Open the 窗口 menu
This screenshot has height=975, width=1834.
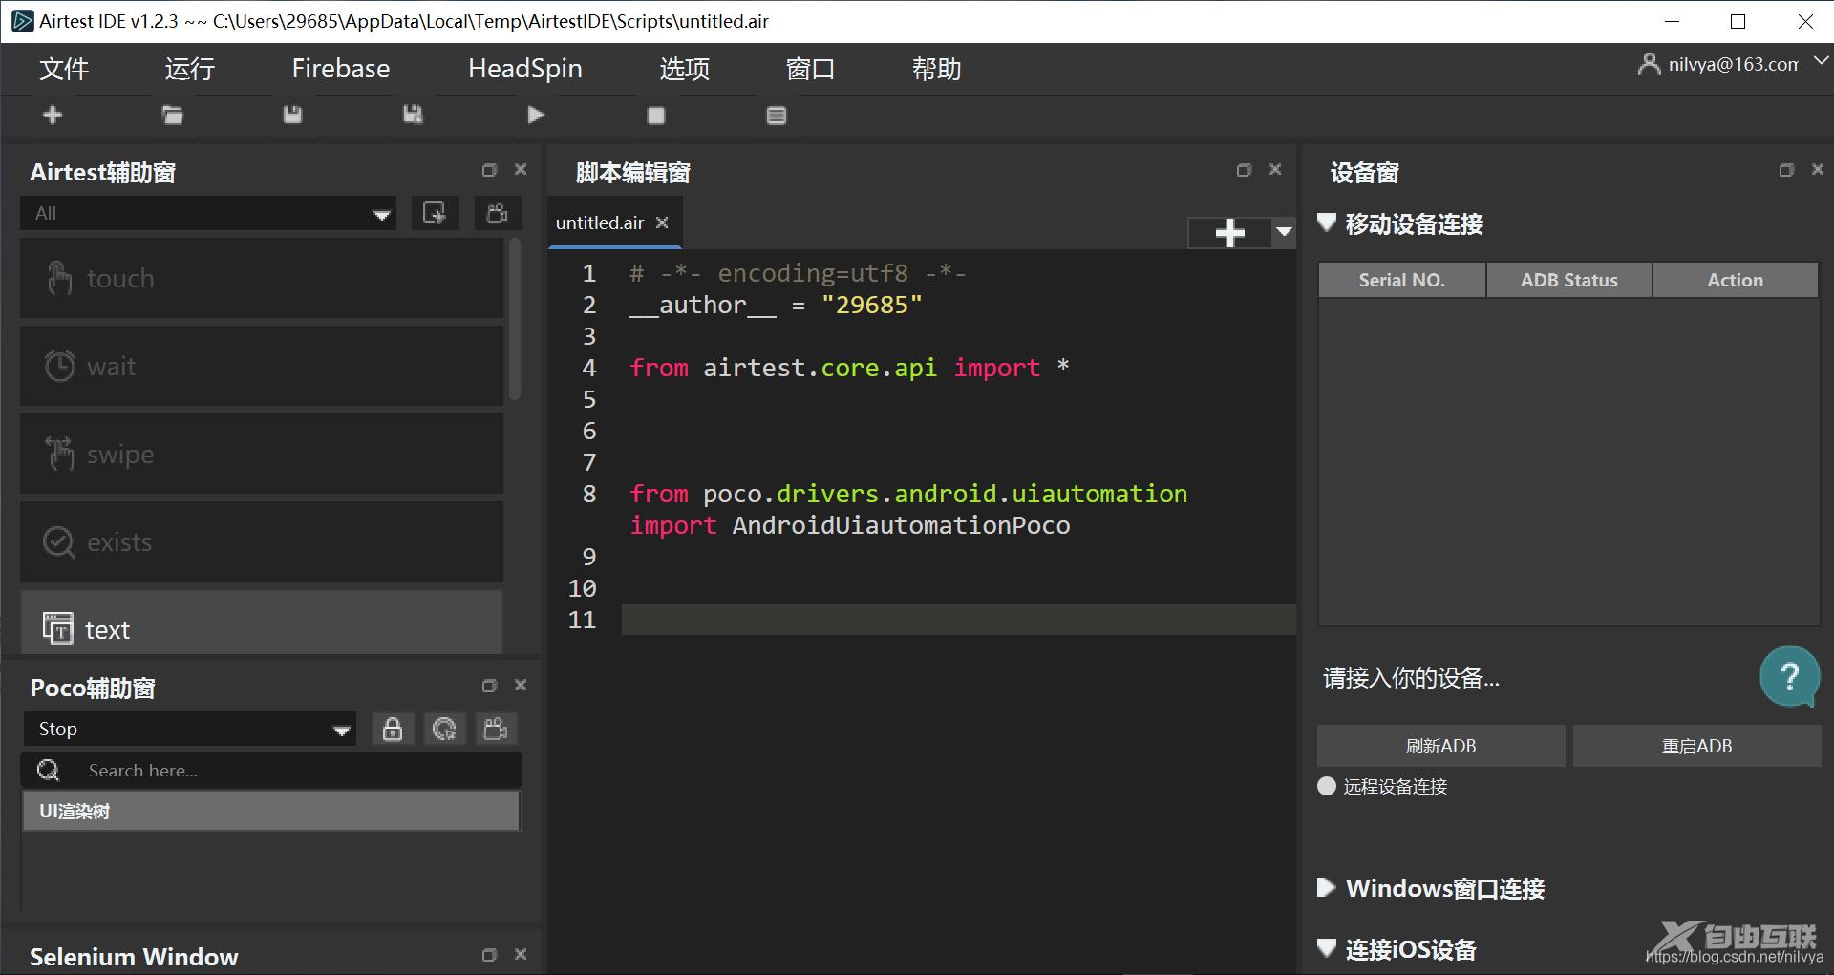pos(810,69)
